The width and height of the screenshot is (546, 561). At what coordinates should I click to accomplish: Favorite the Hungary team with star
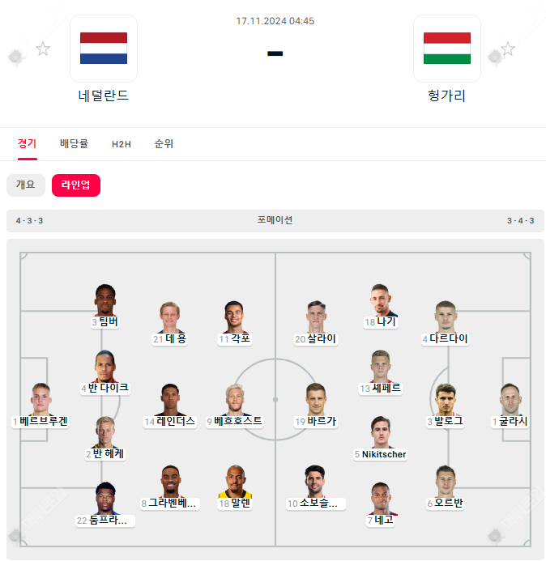[508, 49]
